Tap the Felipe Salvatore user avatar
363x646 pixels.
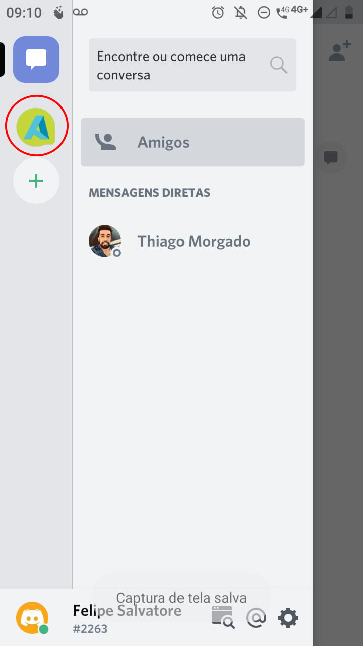(x=33, y=617)
